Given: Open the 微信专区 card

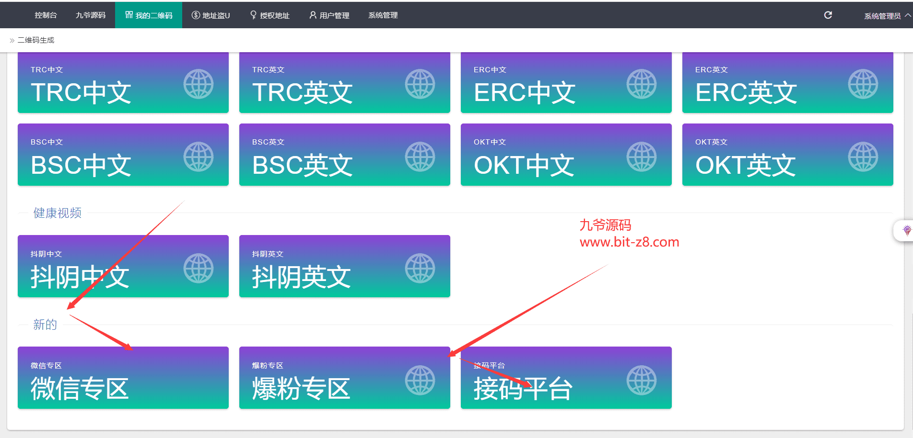Looking at the screenshot, I should click(x=123, y=378).
